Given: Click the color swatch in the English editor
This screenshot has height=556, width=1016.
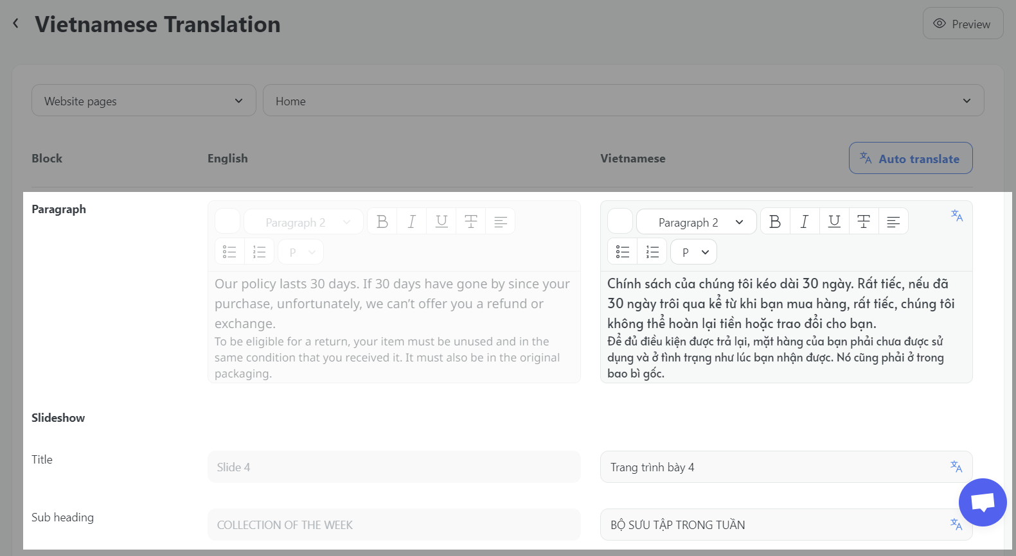Looking at the screenshot, I should coord(227,222).
